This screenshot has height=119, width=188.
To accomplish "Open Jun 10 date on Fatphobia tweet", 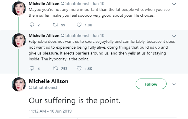I will tap(99, 36).
